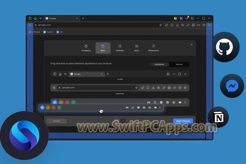246x164 pixels.
Task: Click the Cancel button
Action: 56,121
